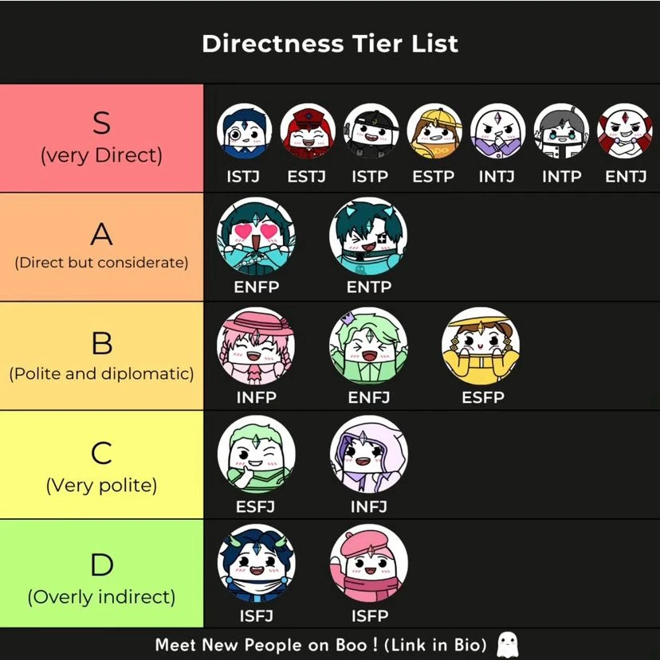660x660 pixels.
Task: Click the red S tier label
Action: point(101,138)
